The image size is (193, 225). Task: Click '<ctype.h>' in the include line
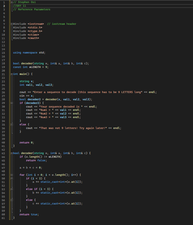coord(35,31)
